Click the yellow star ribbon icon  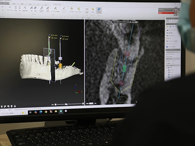93,9
